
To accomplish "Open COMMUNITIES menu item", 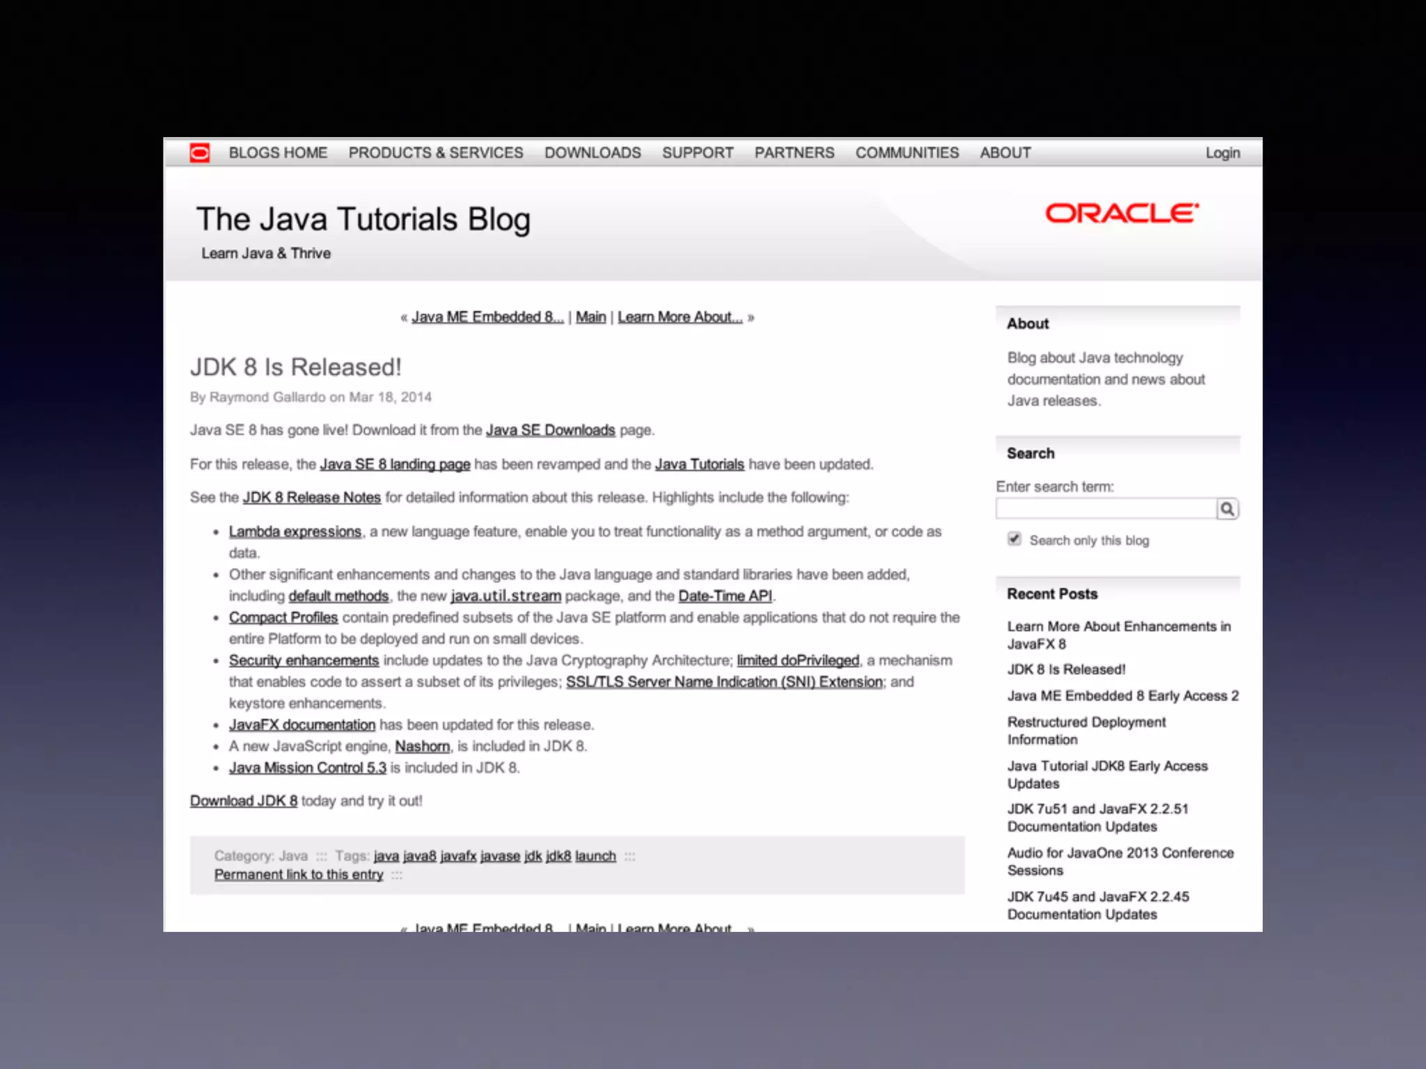I will (x=907, y=153).
